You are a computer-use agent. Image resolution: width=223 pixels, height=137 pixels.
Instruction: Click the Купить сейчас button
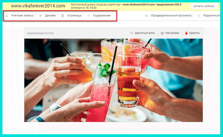point(204,6)
